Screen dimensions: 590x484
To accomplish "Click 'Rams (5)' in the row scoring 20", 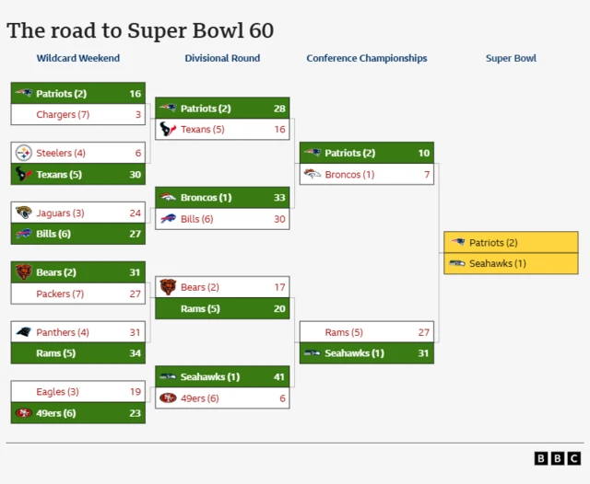I will (x=200, y=308).
